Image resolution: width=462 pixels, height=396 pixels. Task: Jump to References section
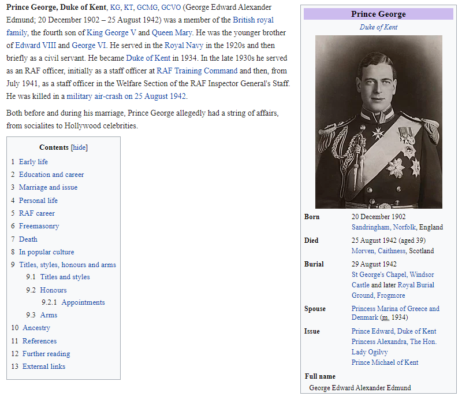point(39,341)
